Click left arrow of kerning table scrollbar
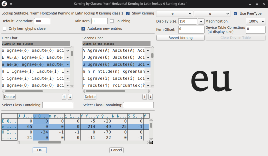Viewport: 268px width, 156px height. pyautogui.click(x=19, y=142)
